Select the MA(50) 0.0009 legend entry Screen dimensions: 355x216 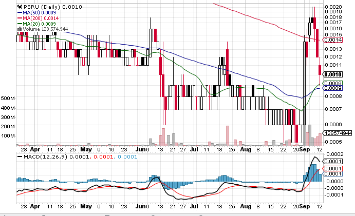(36, 13)
